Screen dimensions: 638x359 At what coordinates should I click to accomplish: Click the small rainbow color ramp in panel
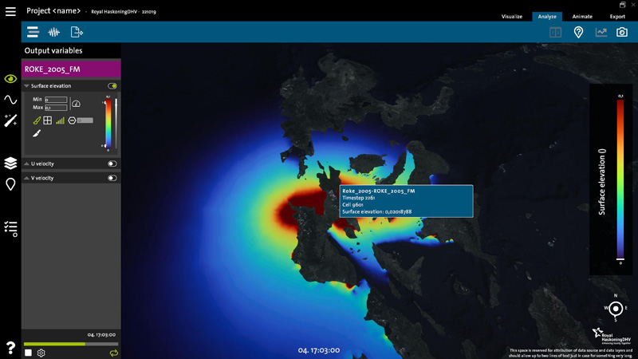point(108,123)
